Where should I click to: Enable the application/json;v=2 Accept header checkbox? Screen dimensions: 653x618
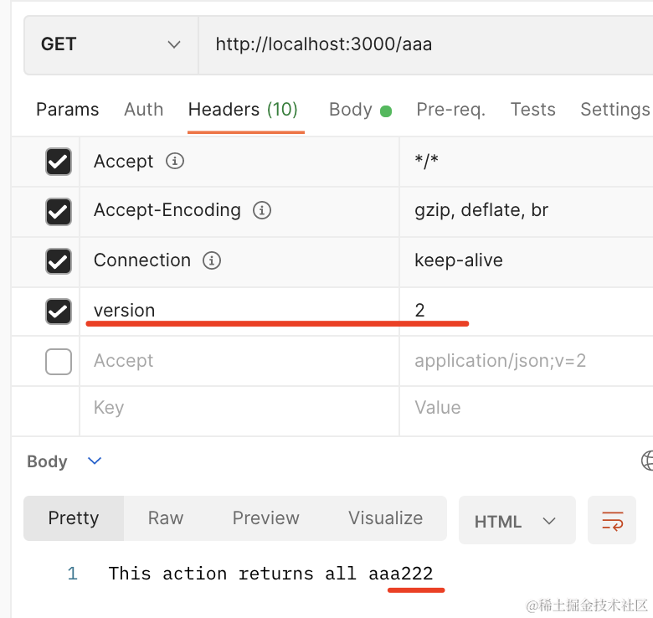tap(59, 362)
